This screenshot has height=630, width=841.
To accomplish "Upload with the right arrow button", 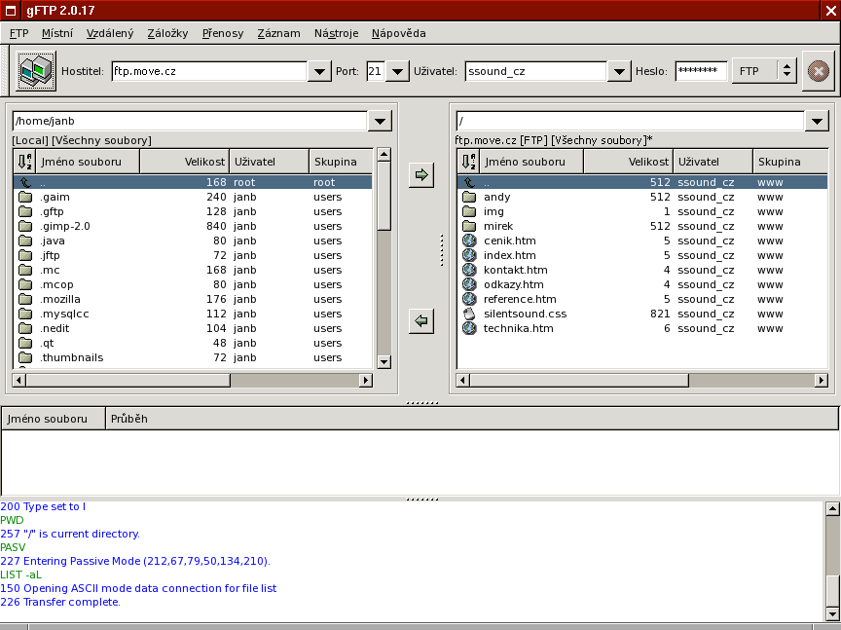I will (x=421, y=175).
